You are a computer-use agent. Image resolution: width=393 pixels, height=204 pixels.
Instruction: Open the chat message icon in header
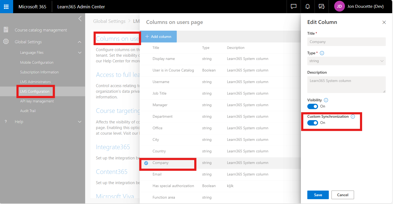click(294, 6)
